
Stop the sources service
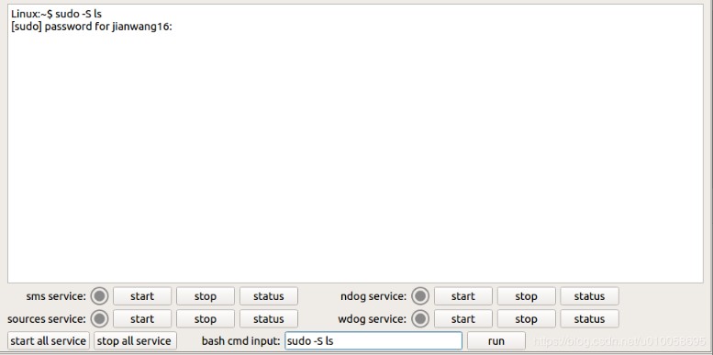205,318
